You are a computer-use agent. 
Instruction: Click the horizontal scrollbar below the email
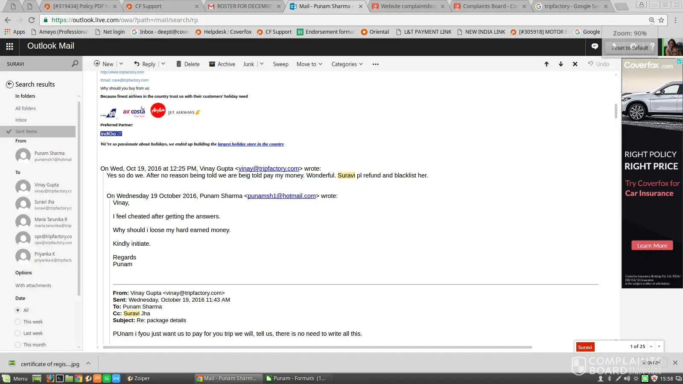point(318,347)
